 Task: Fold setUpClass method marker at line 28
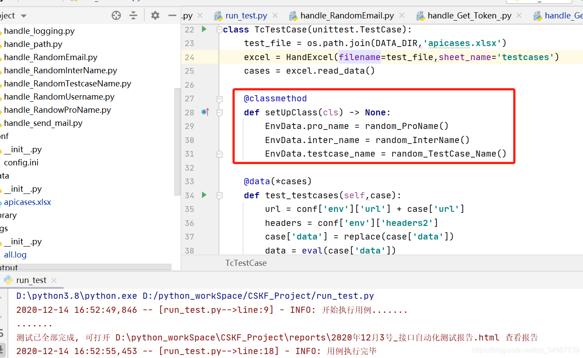(x=219, y=113)
